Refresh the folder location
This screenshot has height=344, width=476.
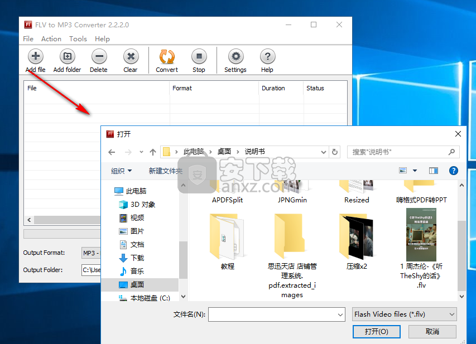[x=334, y=152]
